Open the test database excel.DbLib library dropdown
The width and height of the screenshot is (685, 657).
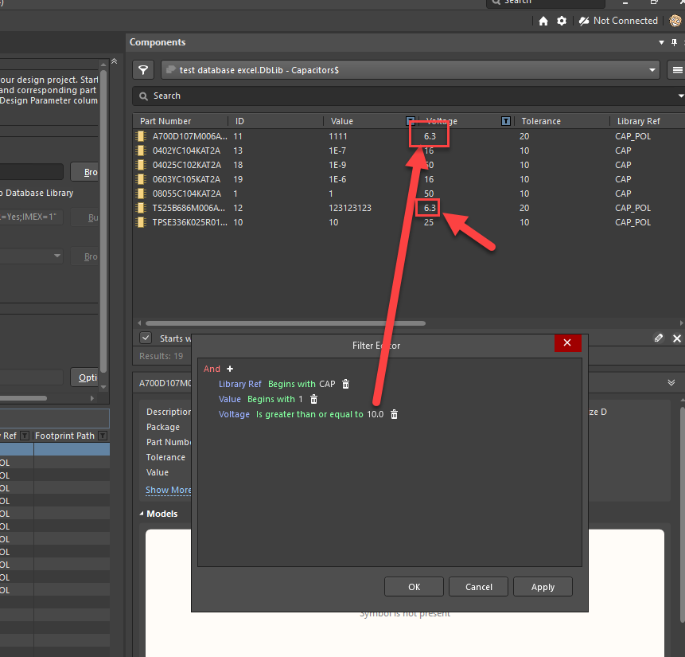410,70
